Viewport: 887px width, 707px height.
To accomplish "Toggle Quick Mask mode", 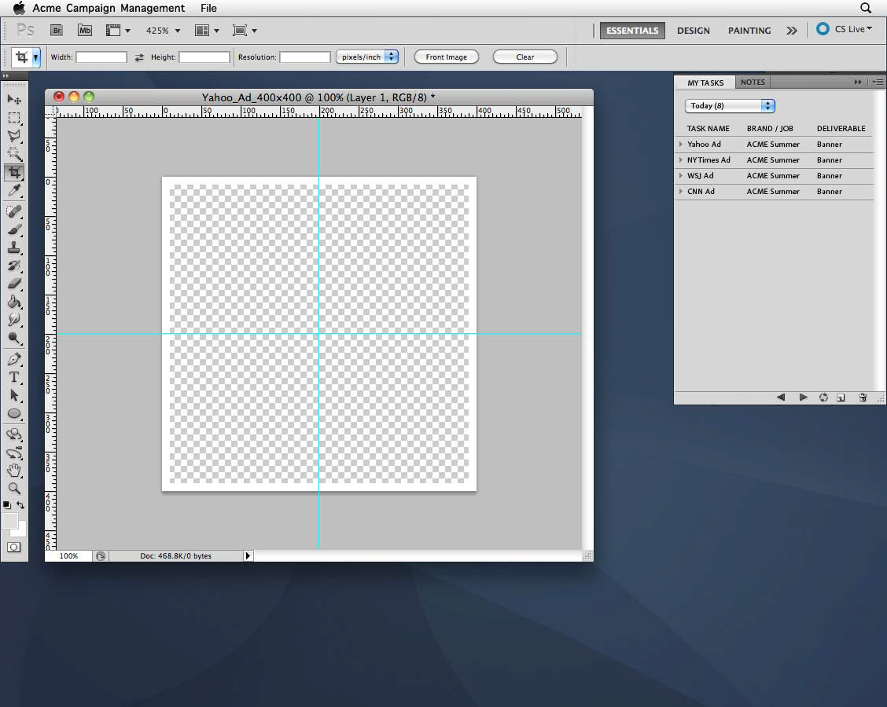I will (14, 547).
